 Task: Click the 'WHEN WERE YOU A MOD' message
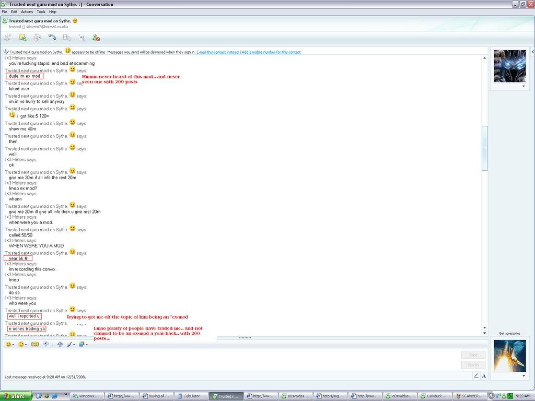[36, 245]
